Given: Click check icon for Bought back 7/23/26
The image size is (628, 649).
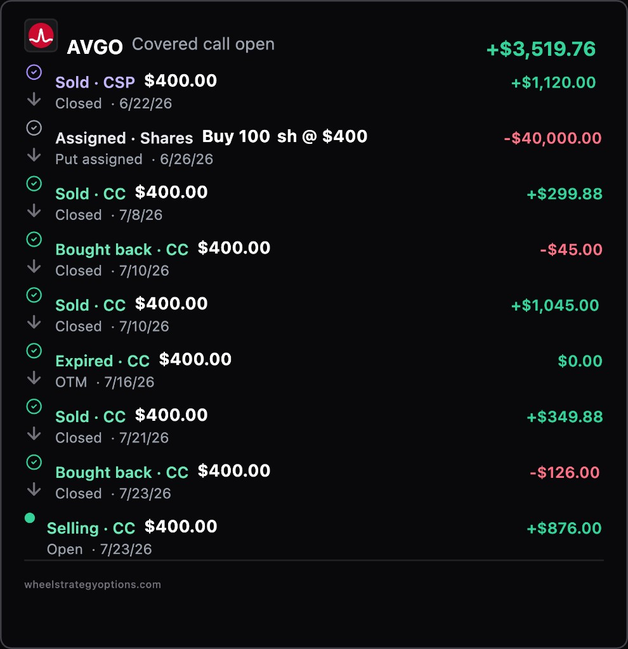Looking at the screenshot, I should click(x=34, y=462).
